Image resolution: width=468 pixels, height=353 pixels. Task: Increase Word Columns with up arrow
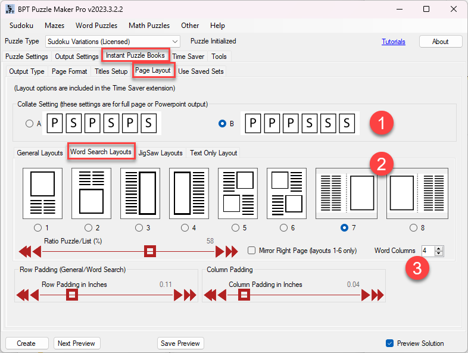(x=439, y=248)
